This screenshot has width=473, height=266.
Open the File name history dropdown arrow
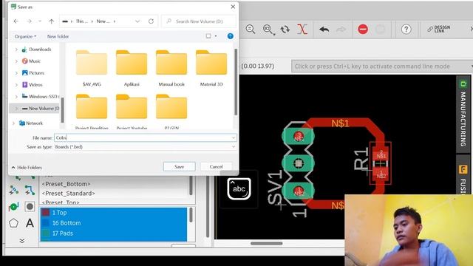coord(234,138)
